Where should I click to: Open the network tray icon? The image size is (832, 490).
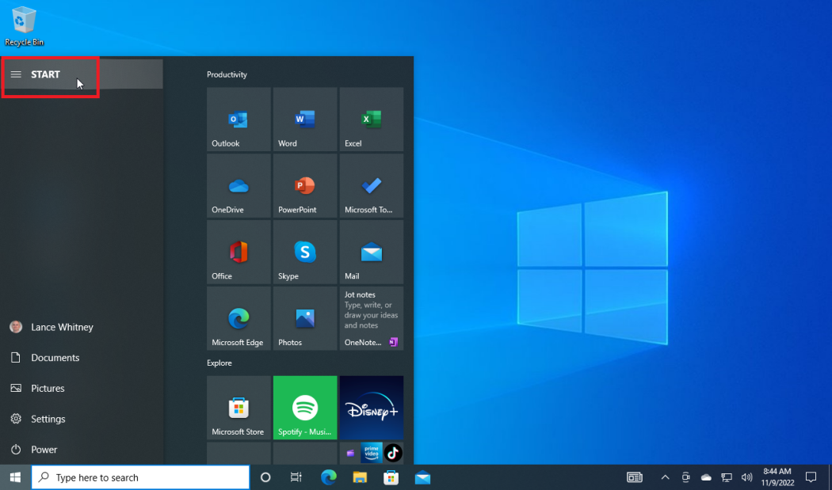pos(727,477)
